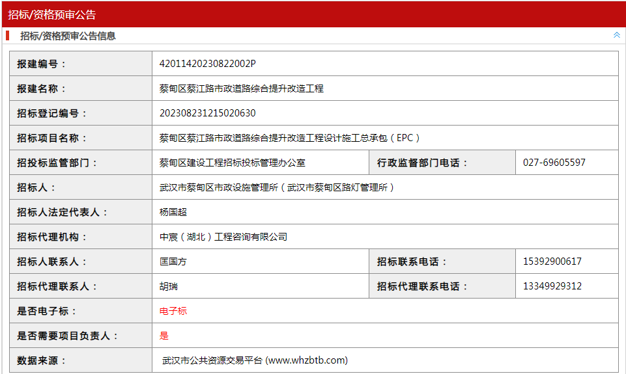The height and width of the screenshot is (374, 626).
Task: Click the red 是 value for 项目负责人
Action: pyautogui.click(x=164, y=336)
